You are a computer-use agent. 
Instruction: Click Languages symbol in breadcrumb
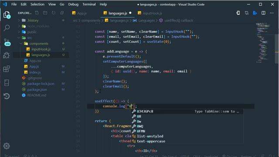[146, 20]
